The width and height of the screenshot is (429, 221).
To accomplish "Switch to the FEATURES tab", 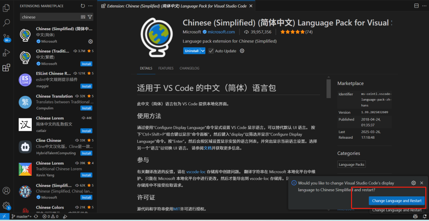I will click(166, 68).
